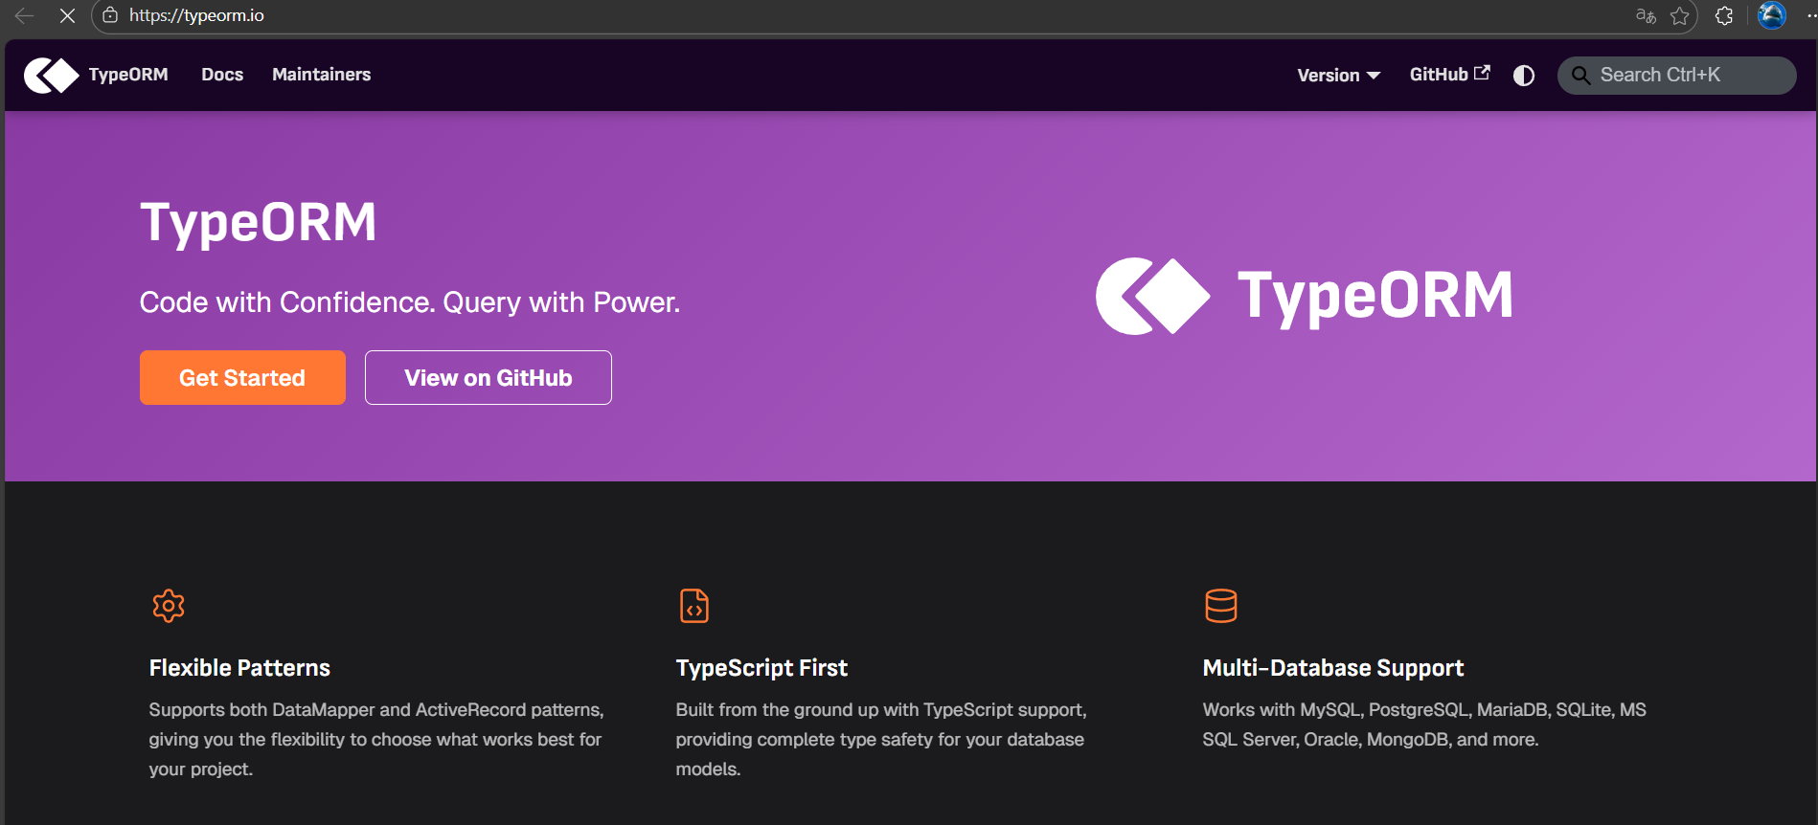Viewport: 1818px width, 825px height.
Task: Click the TypeScript First heading
Action: [761, 668]
